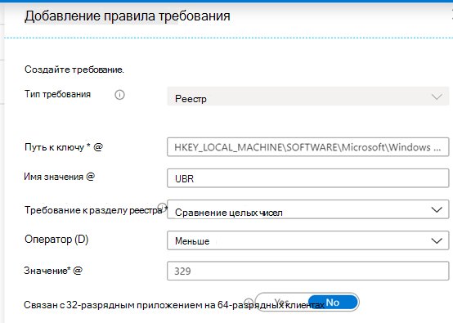Click the Оператор (D) label

click(56, 240)
